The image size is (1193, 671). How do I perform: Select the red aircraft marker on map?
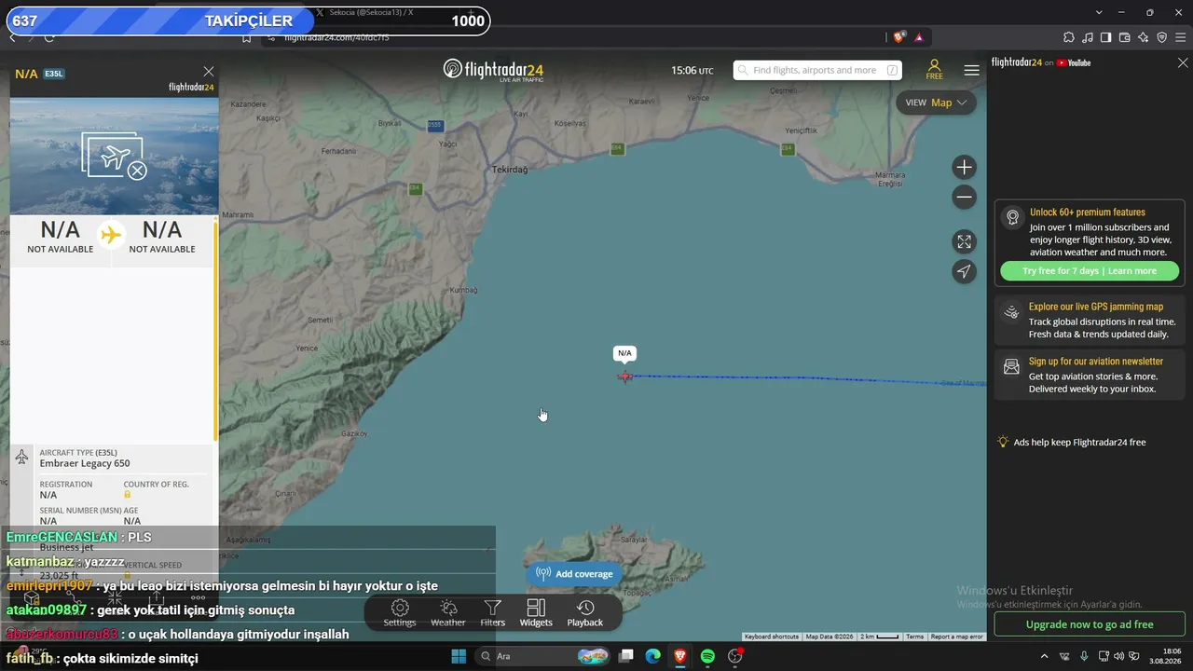[625, 377]
